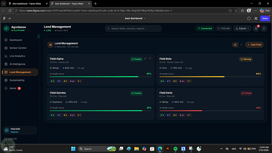Collapse the sidebar with the chevron handle
Screen dimensions: 272x153
[x=39, y=36]
